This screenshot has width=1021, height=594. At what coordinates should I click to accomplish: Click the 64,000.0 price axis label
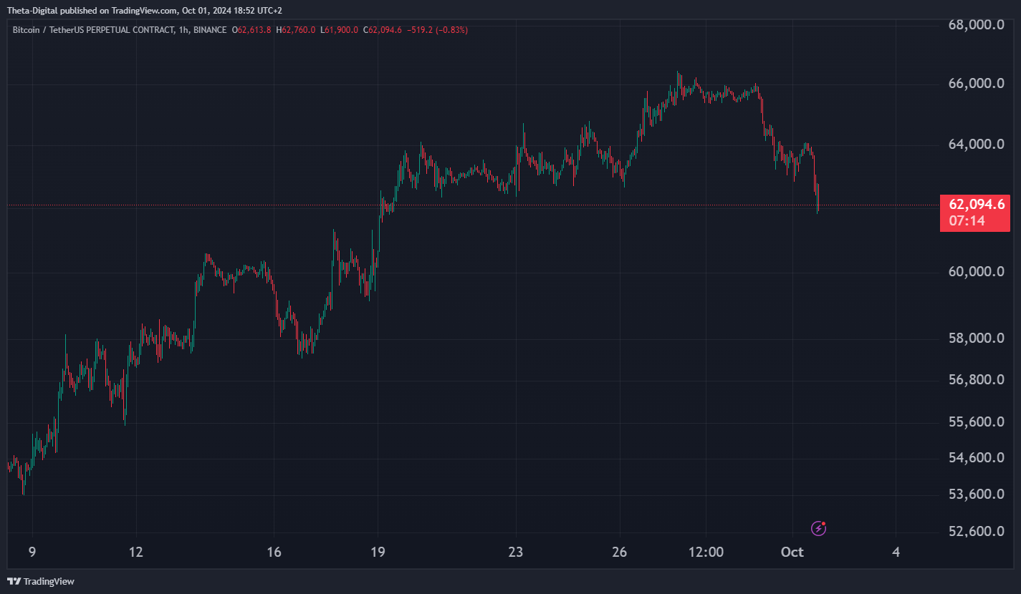click(x=976, y=145)
